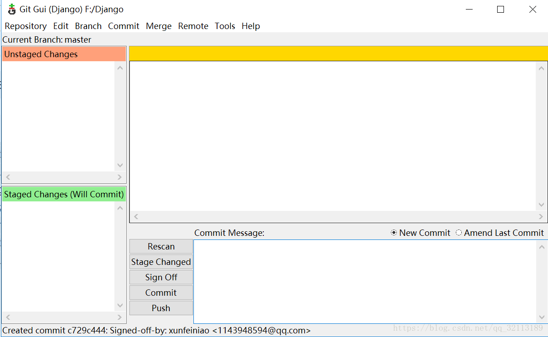Viewport: 548px width, 337px height.
Task: Minimize the Git Gui window
Action: pos(469,9)
